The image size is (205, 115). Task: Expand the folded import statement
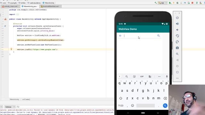[18, 14]
